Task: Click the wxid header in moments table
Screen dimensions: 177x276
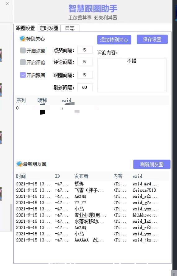Action: tap(137, 176)
